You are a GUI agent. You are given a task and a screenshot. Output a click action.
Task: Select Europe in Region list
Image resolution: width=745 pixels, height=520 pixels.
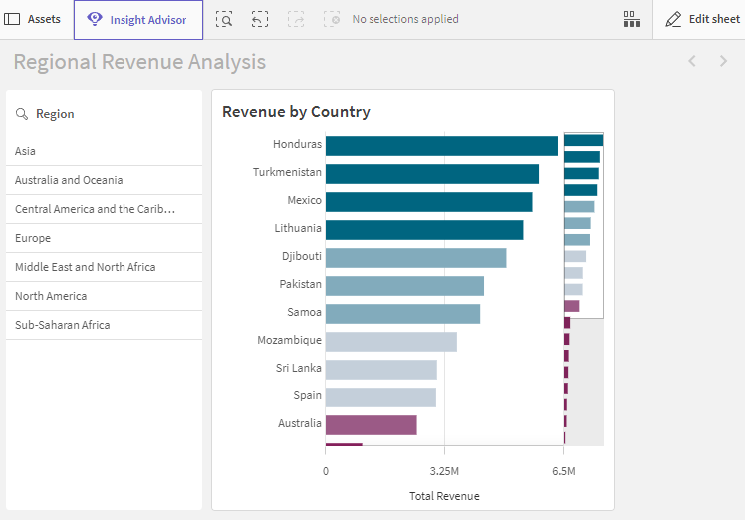[104, 239]
